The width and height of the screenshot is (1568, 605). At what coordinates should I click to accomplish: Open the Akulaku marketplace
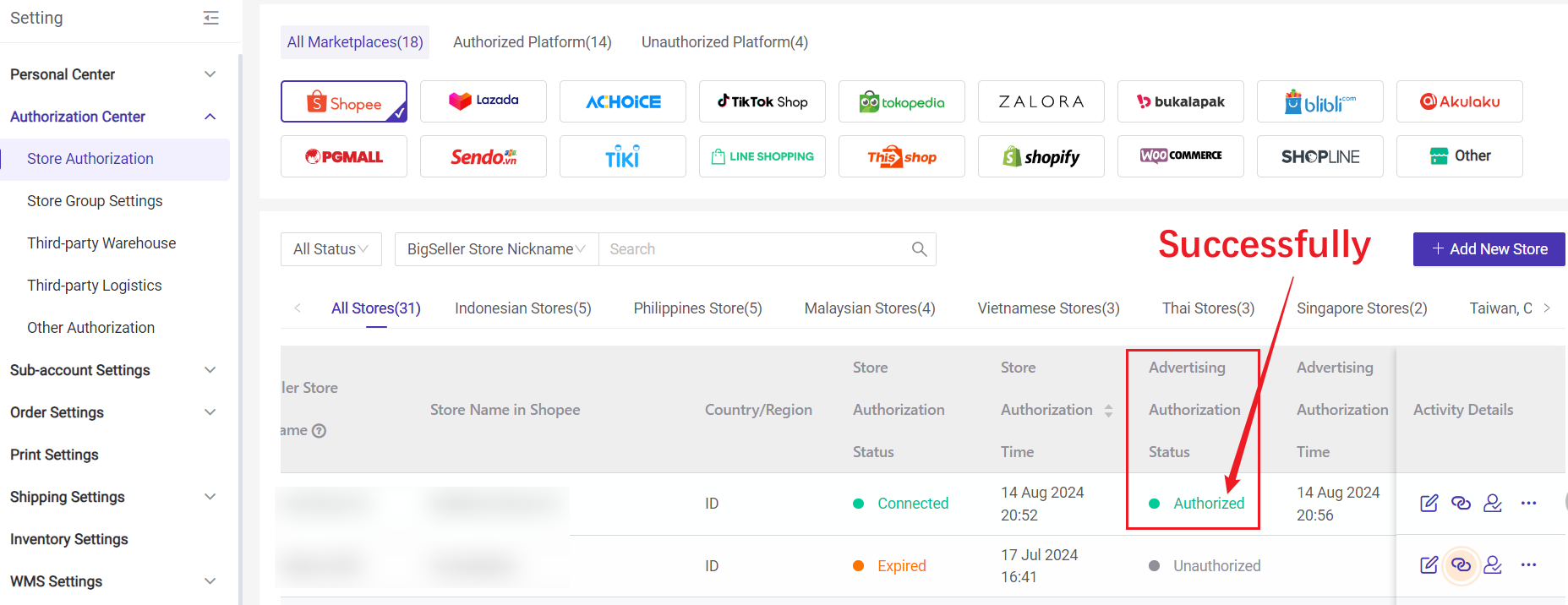point(1460,101)
